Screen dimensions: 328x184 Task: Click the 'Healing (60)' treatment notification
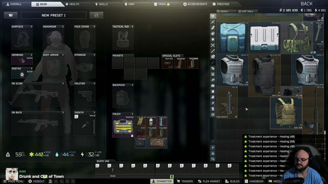(x=271, y=141)
